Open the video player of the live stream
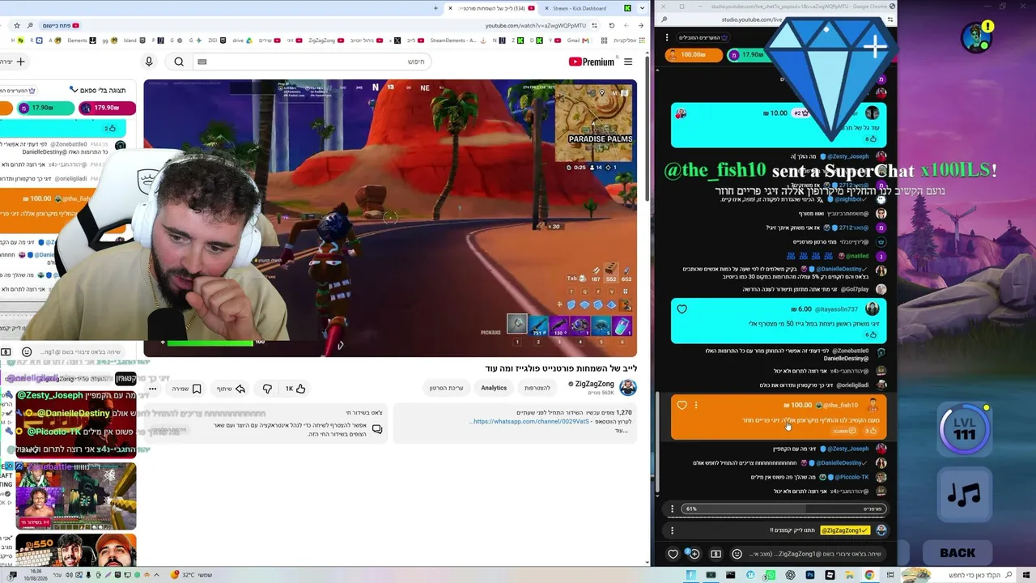The image size is (1036, 583). point(390,218)
